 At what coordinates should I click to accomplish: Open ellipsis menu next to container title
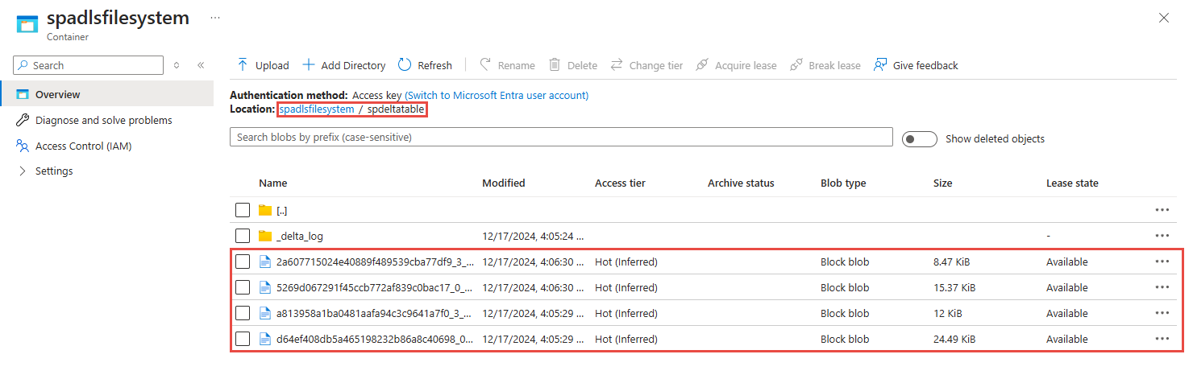214,17
